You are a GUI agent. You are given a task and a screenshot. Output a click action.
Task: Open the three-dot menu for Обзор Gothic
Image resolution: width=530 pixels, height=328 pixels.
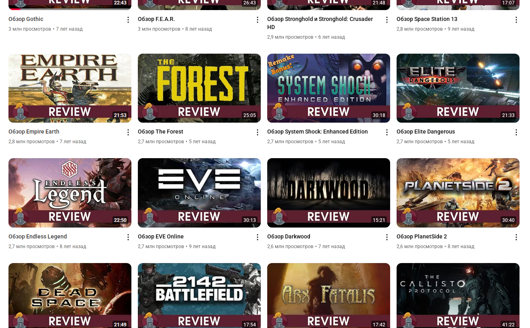pyautogui.click(x=128, y=20)
